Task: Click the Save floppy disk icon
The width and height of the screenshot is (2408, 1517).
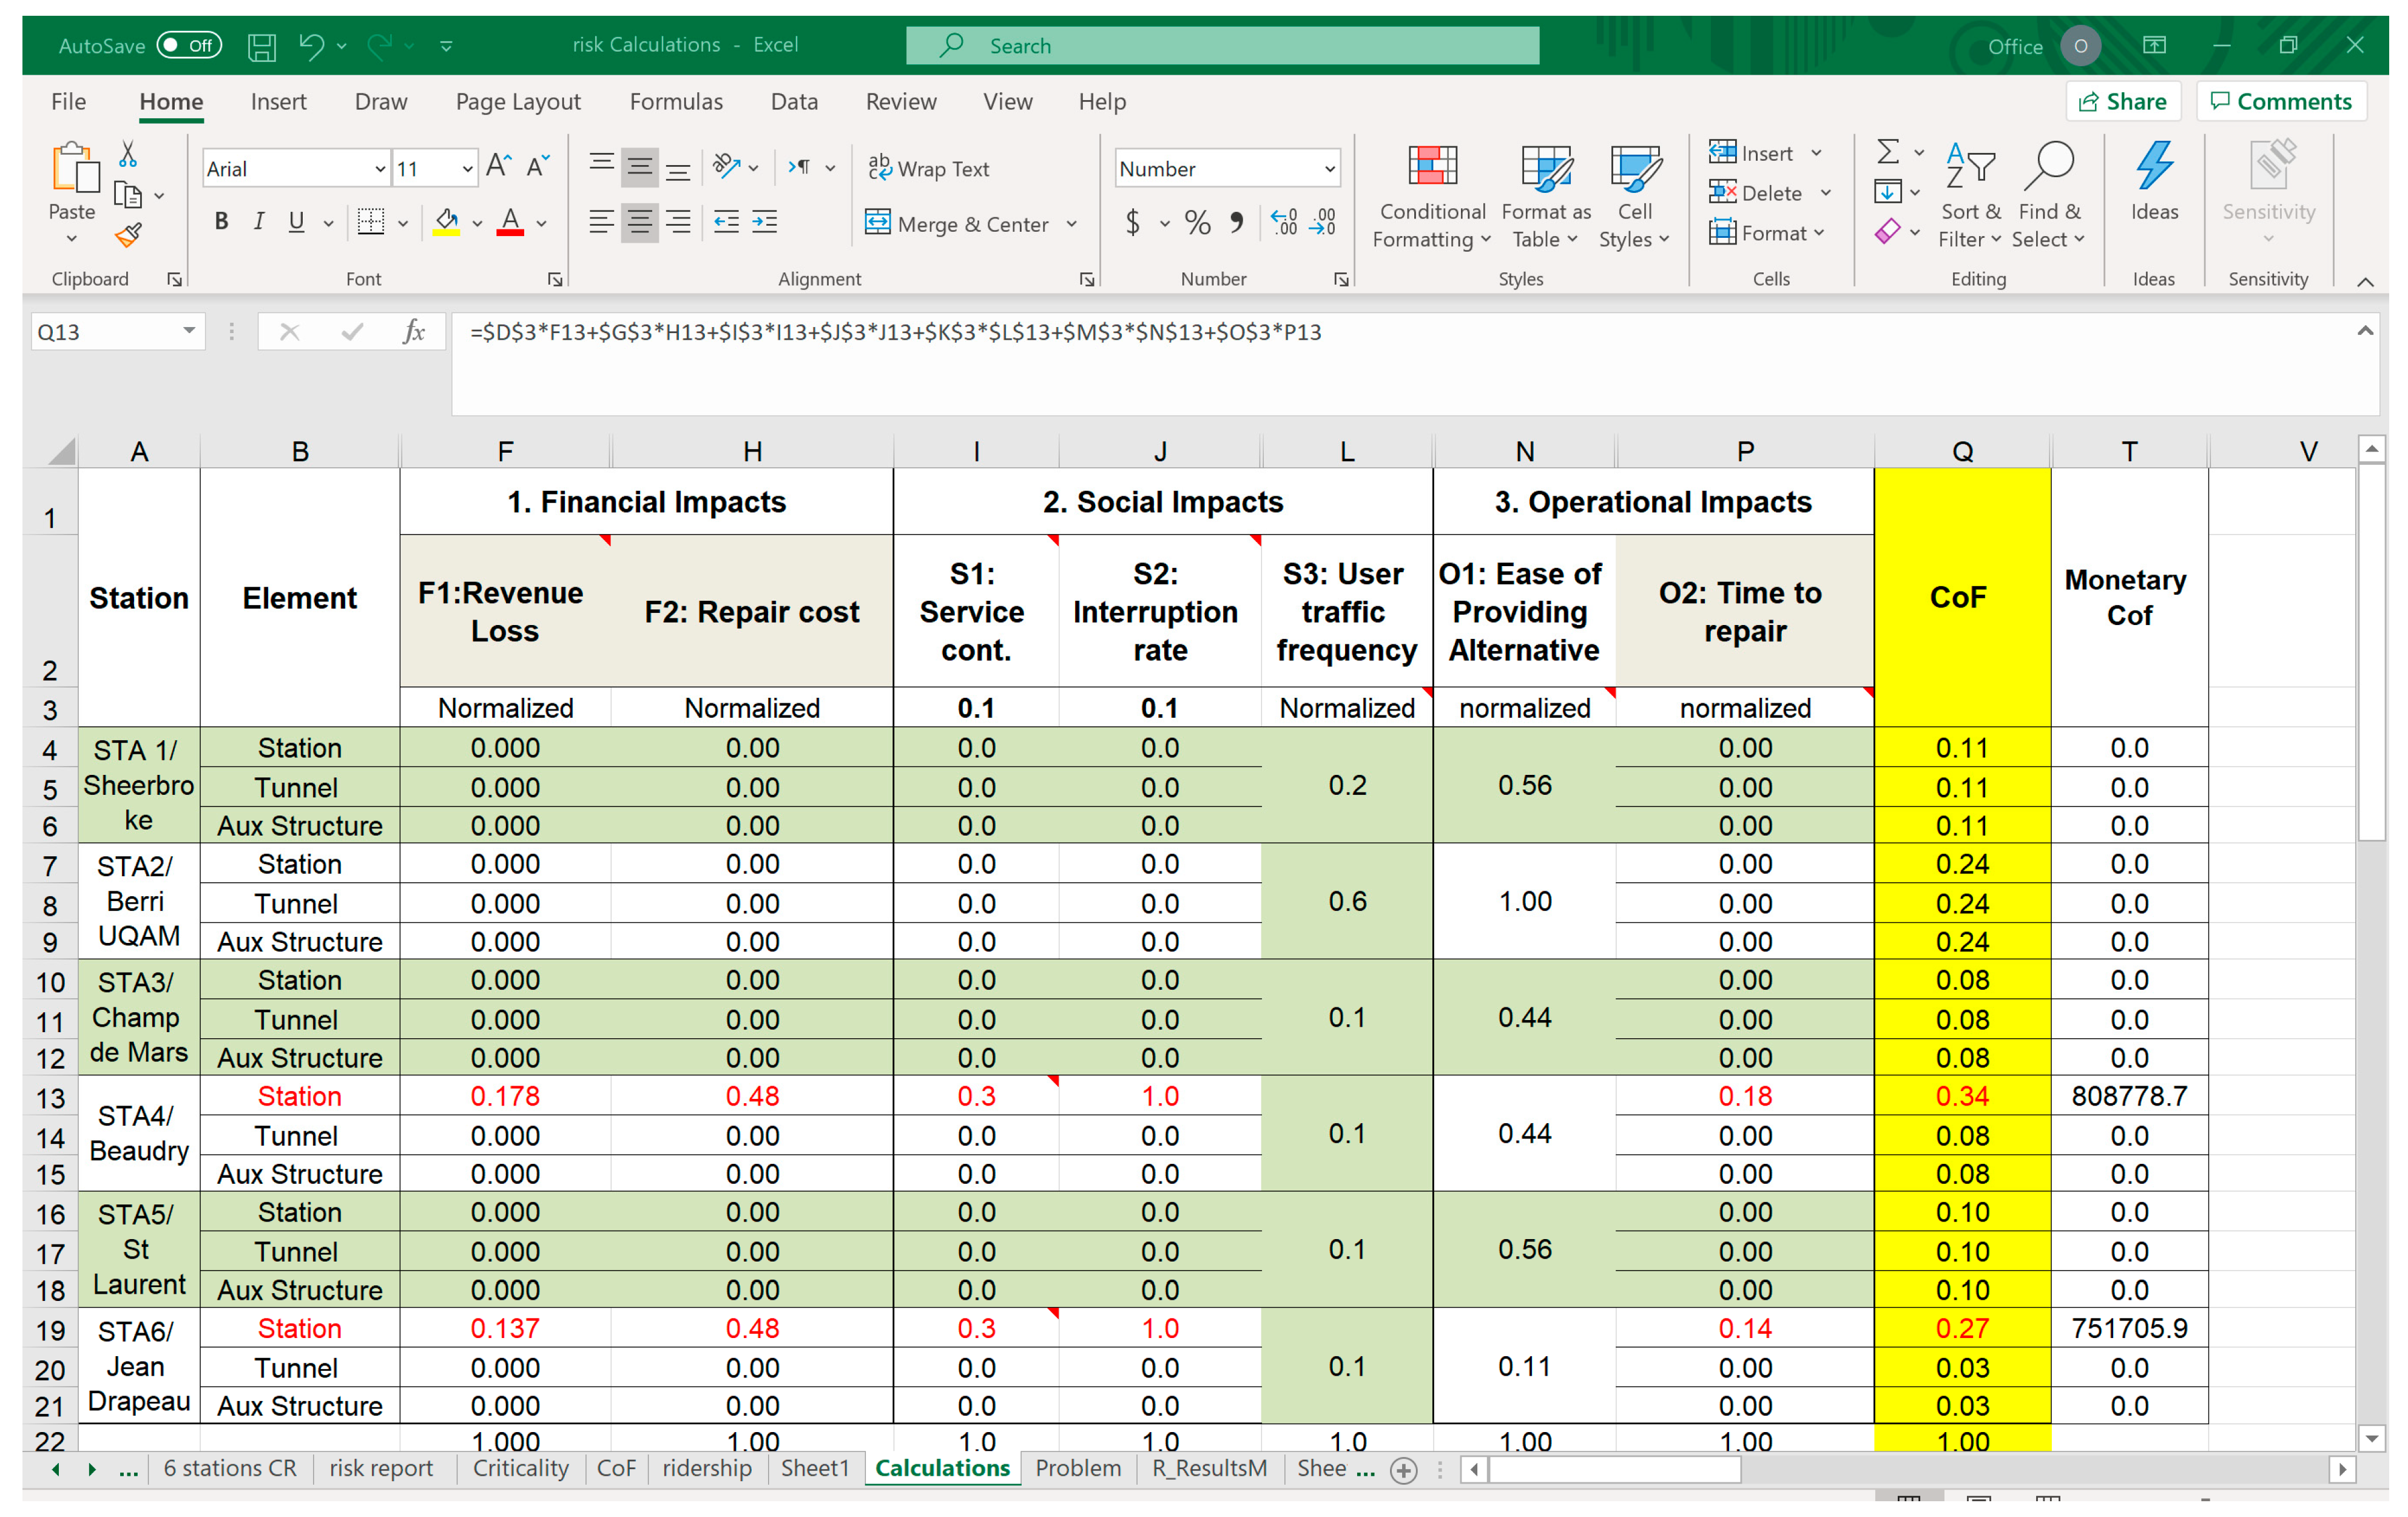Action: pos(262,46)
